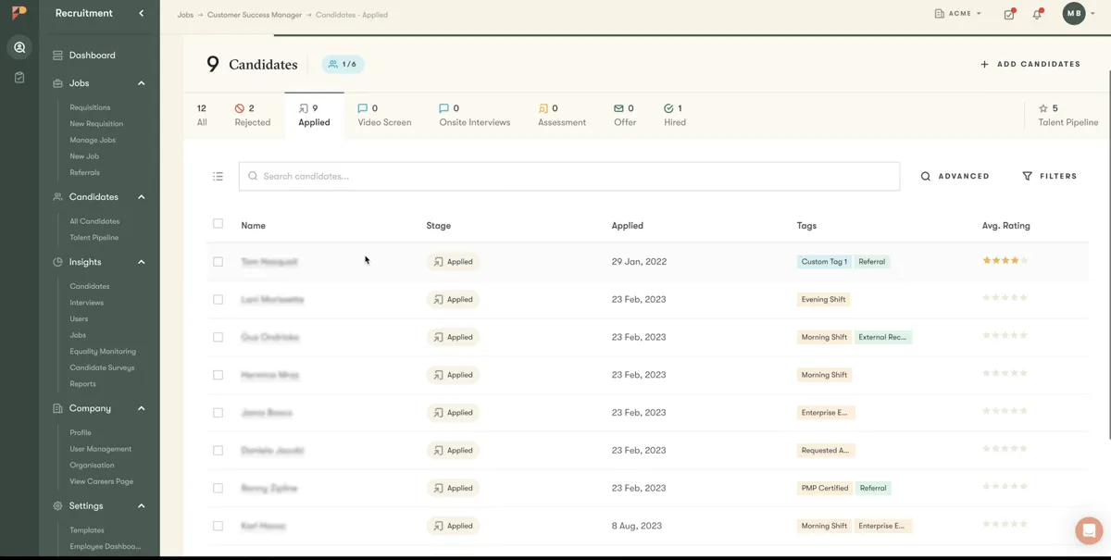Click the list view icon beside the search bar
The image size is (1111, 560).
click(x=218, y=176)
